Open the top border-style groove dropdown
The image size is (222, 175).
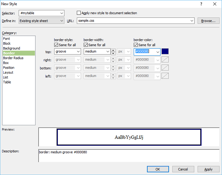point(68,52)
